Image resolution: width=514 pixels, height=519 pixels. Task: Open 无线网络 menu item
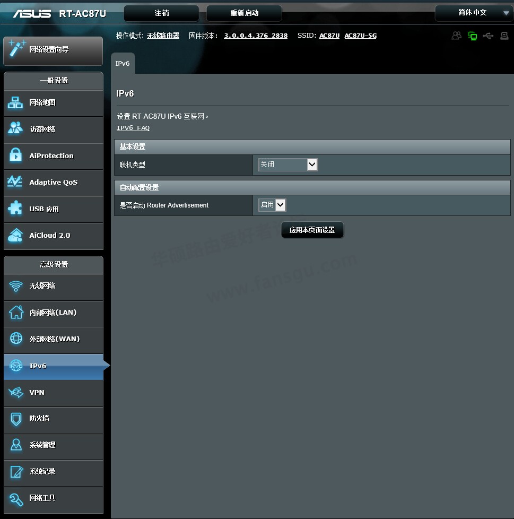[x=54, y=287]
